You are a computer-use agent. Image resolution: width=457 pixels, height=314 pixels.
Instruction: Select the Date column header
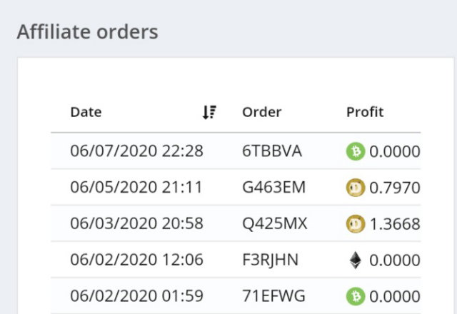[86, 112]
